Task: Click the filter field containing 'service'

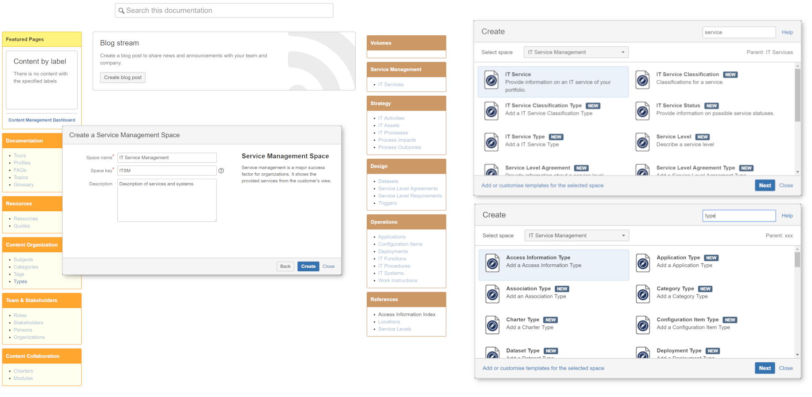Action: coord(739,32)
